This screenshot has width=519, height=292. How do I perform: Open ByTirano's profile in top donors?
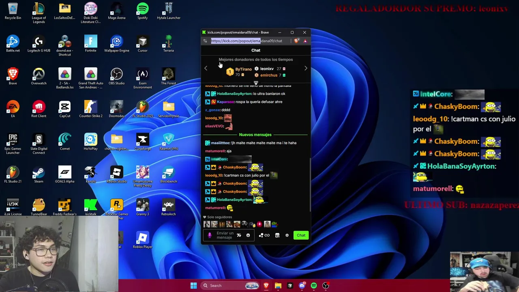(x=243, y=69)
